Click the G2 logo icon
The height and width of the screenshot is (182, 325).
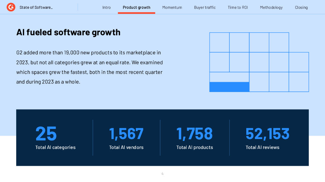[x=11, y=7]
